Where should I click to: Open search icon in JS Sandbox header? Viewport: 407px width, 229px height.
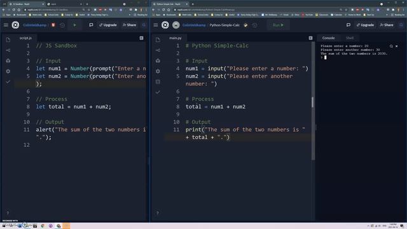tap(144, 25)
